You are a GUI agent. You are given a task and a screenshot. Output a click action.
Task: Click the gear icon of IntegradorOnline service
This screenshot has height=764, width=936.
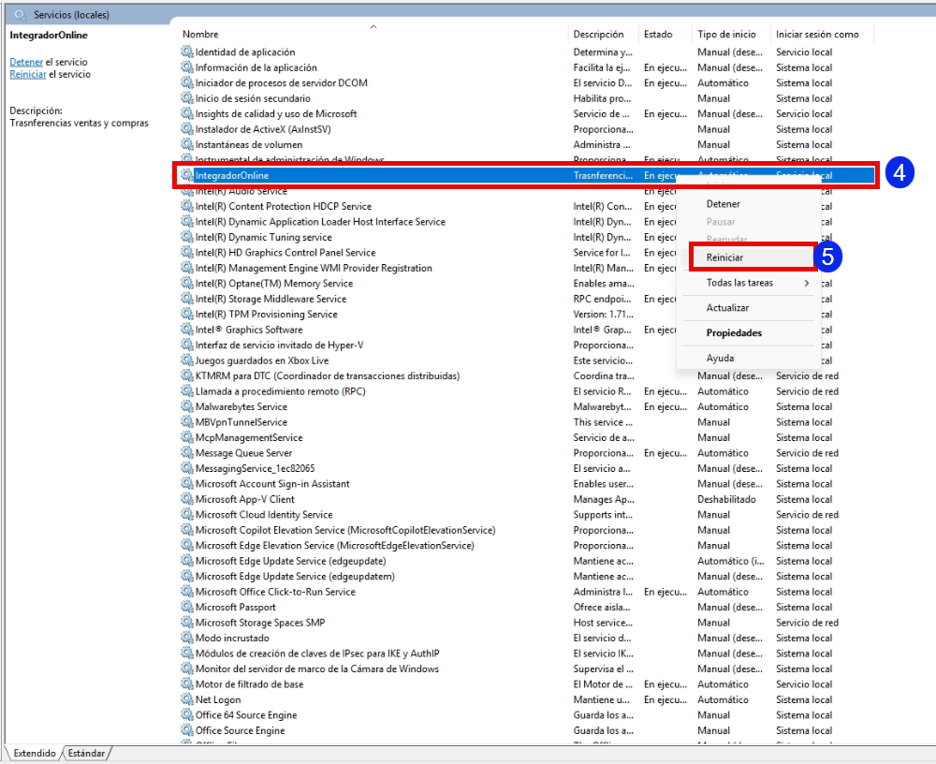(187, 175)
